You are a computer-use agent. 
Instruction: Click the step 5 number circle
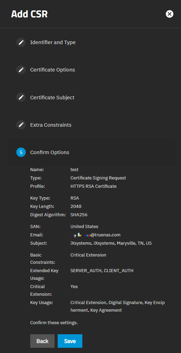click(21, 152)
